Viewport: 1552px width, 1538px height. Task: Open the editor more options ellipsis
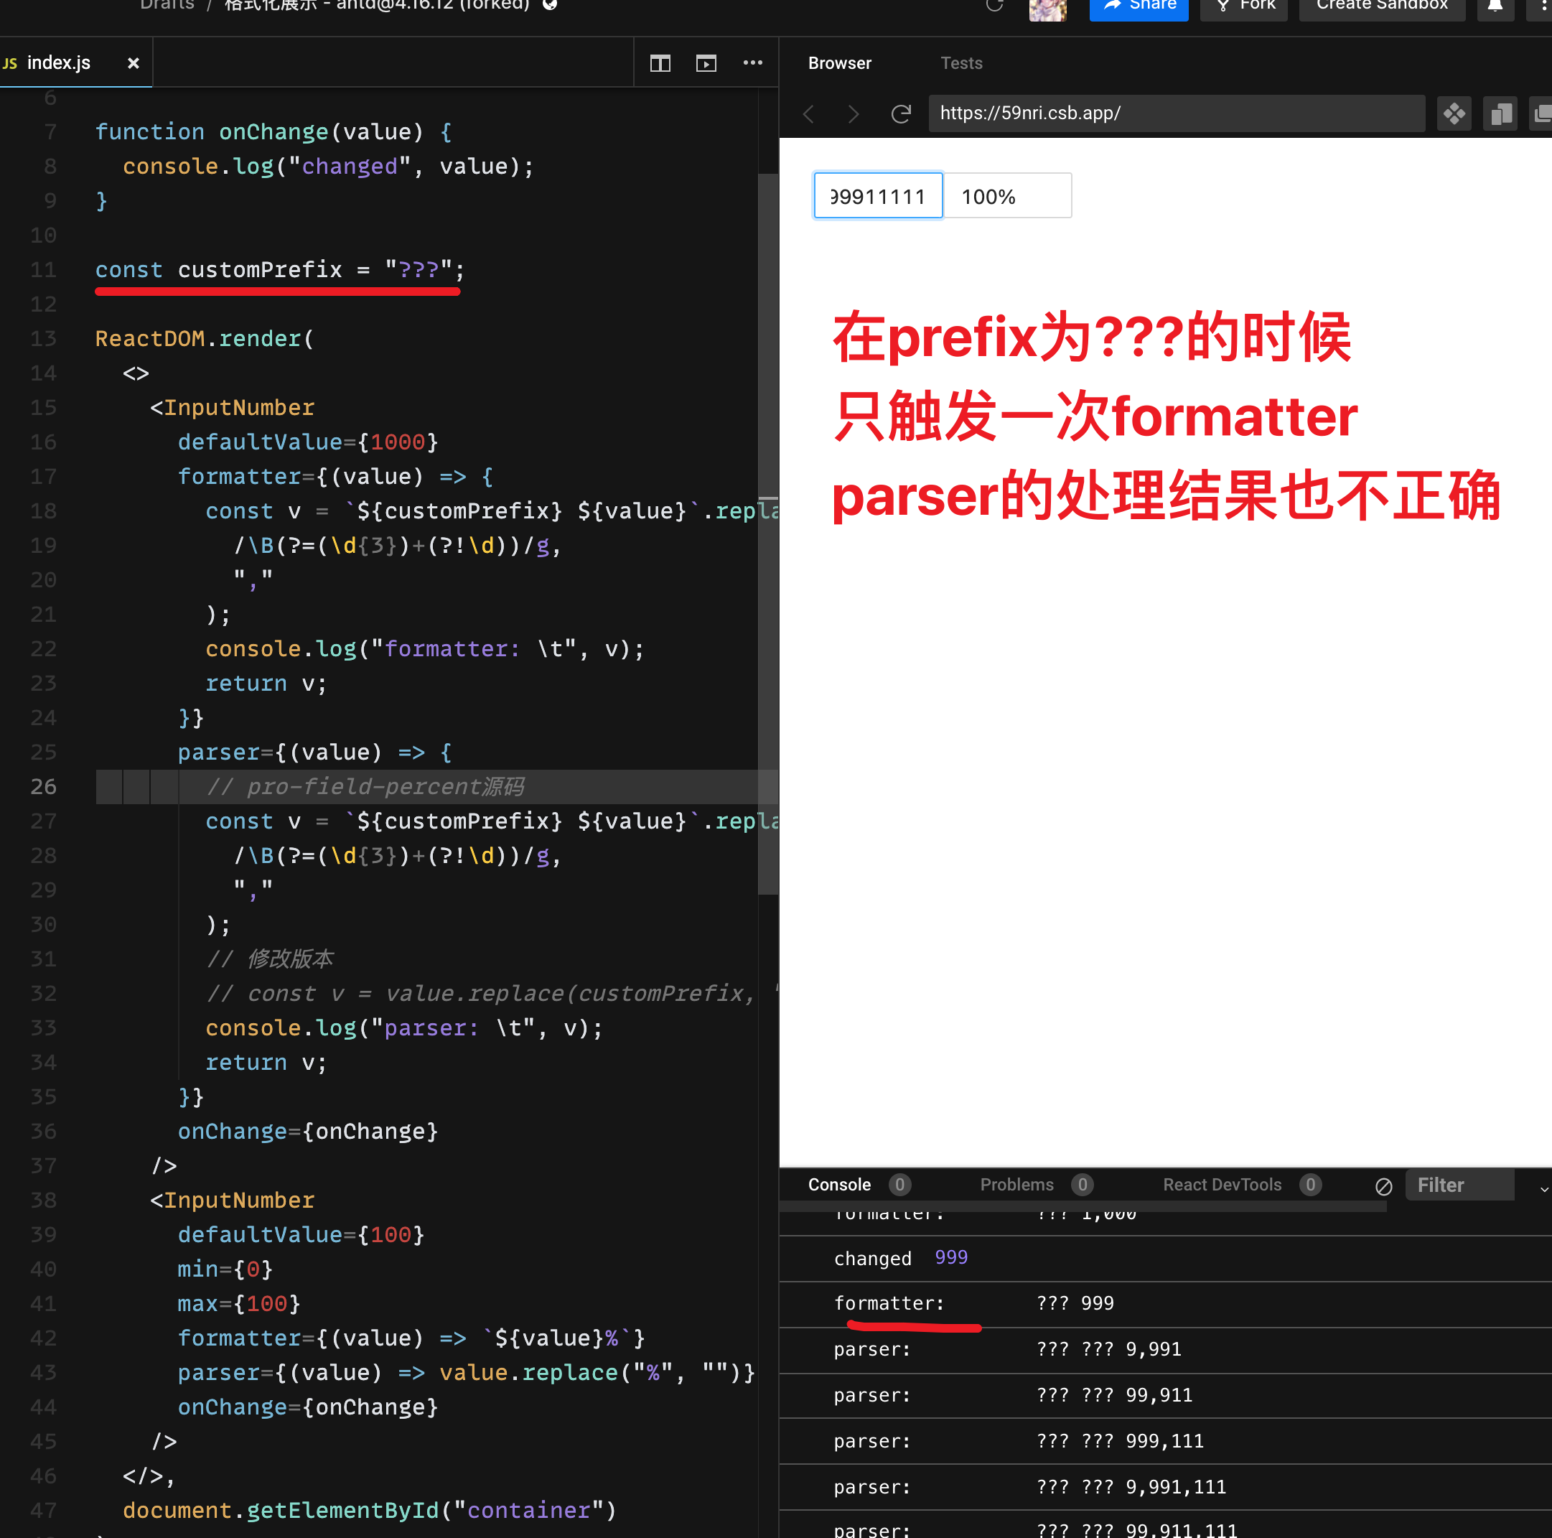(x=753, y=62)
